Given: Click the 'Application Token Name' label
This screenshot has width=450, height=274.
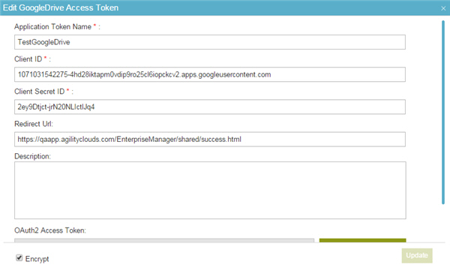Looking at the screenshot, I should pyautogui.click(x=52, y=27).
